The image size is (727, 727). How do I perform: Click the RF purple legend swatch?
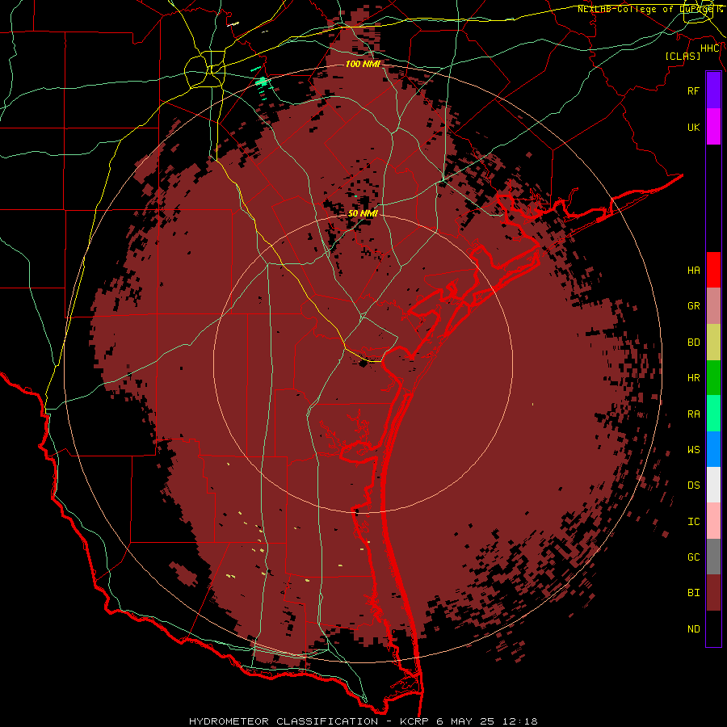tap(713, 90)
